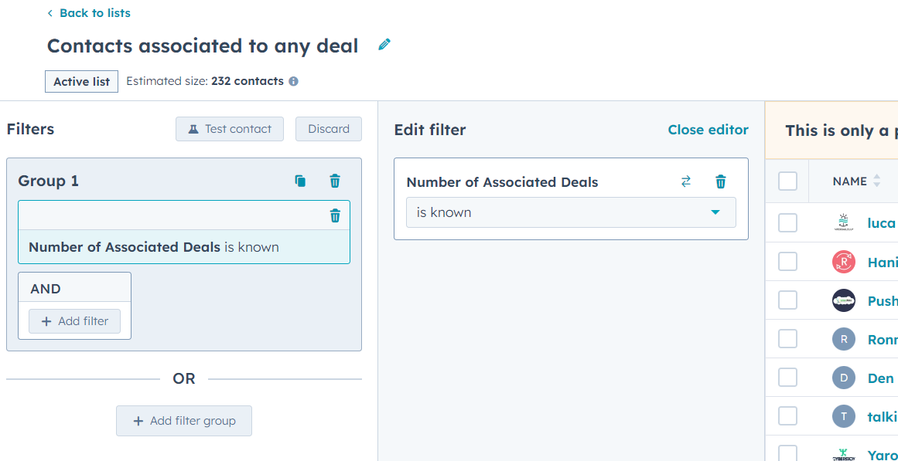Click the pencil icon to rename the list
This screenshot has height=461, width=898.
(384, 45)
